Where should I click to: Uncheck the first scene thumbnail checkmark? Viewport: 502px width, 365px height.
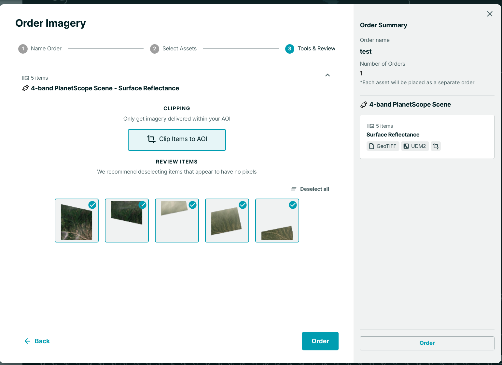coord(92,205)
